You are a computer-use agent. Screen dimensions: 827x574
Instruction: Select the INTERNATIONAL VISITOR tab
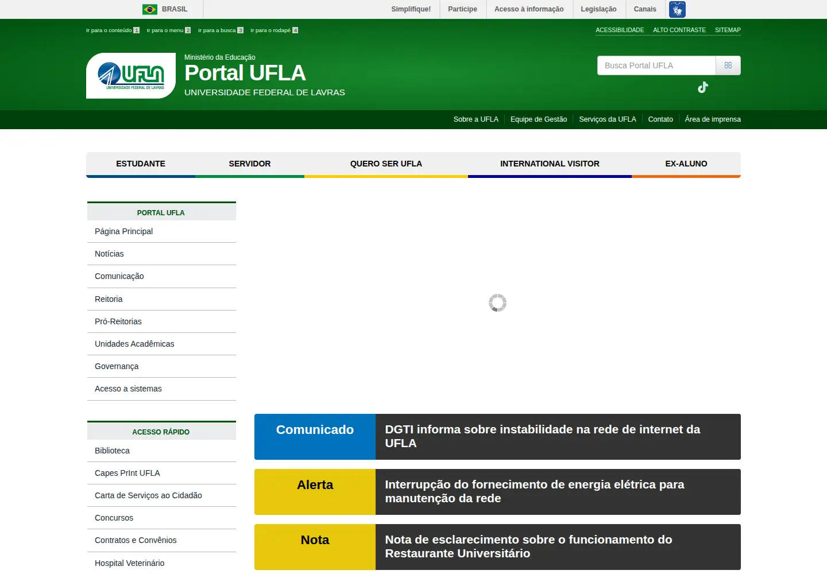click(550, 164)
